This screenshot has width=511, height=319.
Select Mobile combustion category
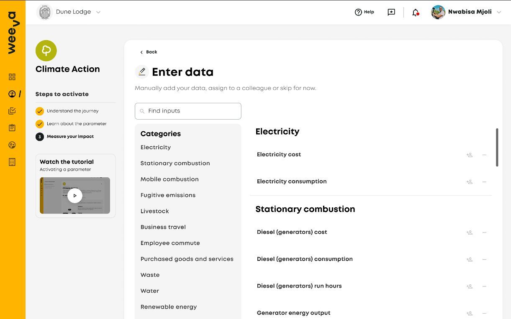(169, 179)
